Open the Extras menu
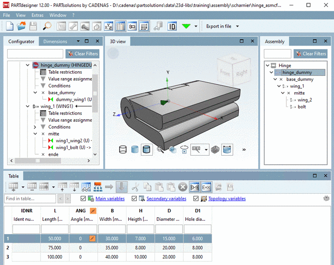Viewport: 334px width, 265px height. pyautogui.click(x=37, y=15)
